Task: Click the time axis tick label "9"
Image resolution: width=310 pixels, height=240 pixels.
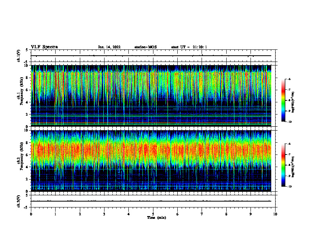Action: (251, 214)
